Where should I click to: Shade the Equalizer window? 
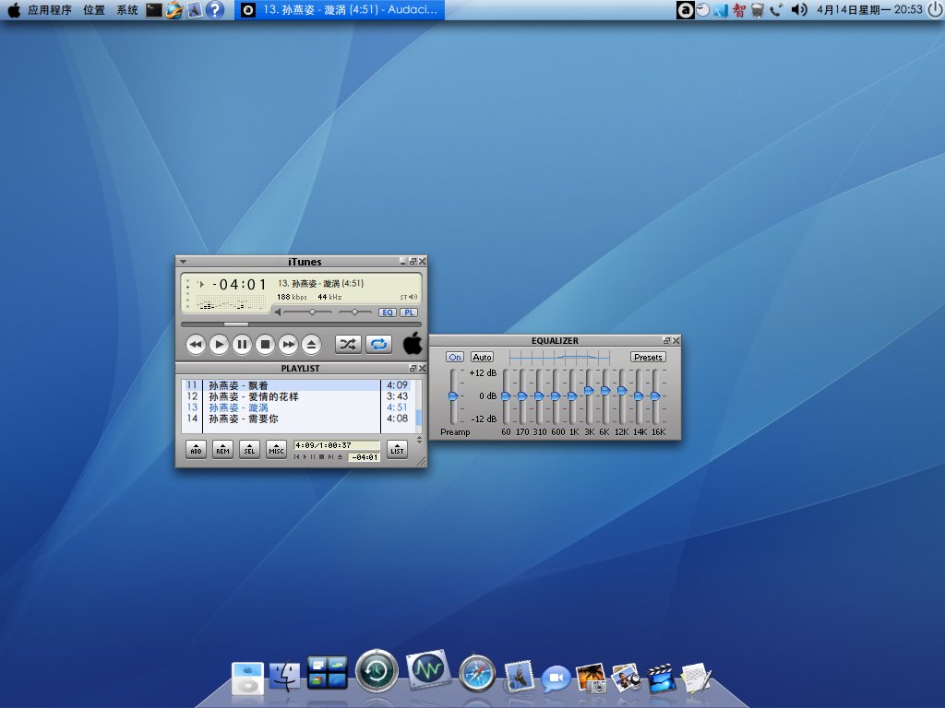tap(666, 340)
